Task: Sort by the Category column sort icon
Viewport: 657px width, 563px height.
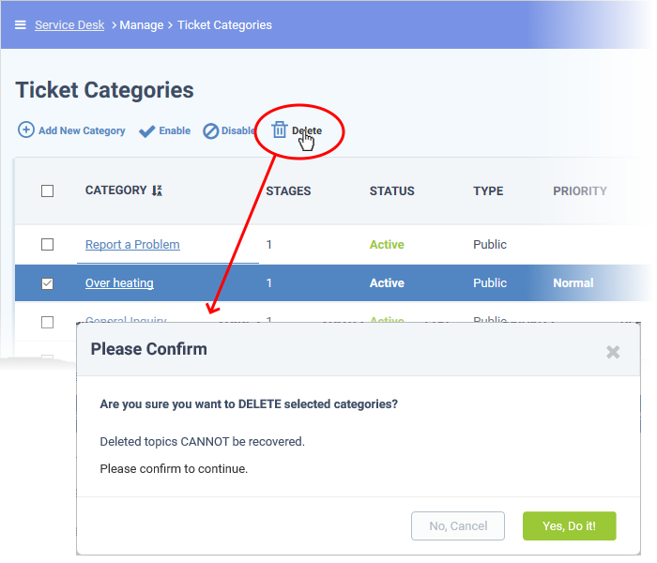Action: pyautogui.click(x=157, y=190)
